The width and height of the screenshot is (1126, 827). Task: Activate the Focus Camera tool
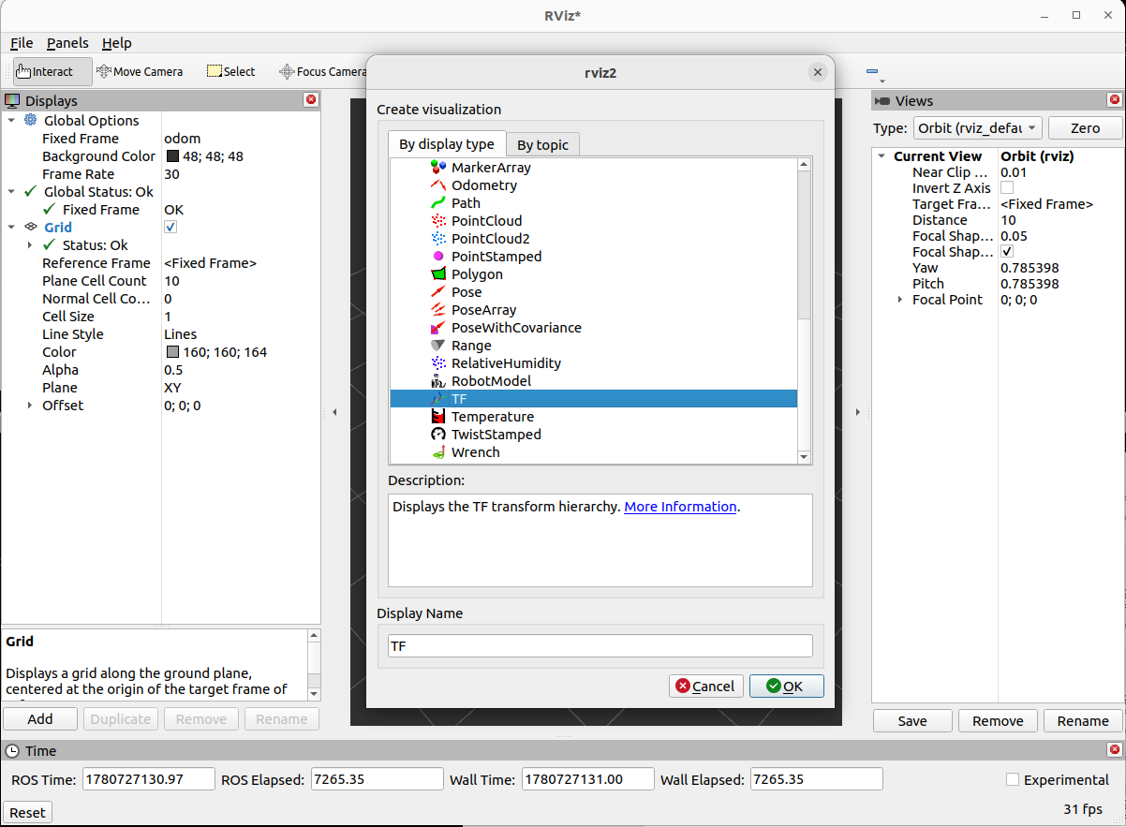321,71
